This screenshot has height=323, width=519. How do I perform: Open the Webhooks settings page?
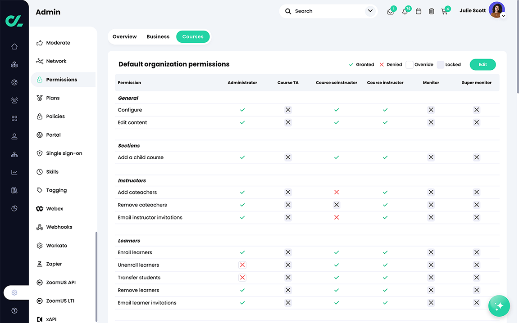(x=59, y=227)
